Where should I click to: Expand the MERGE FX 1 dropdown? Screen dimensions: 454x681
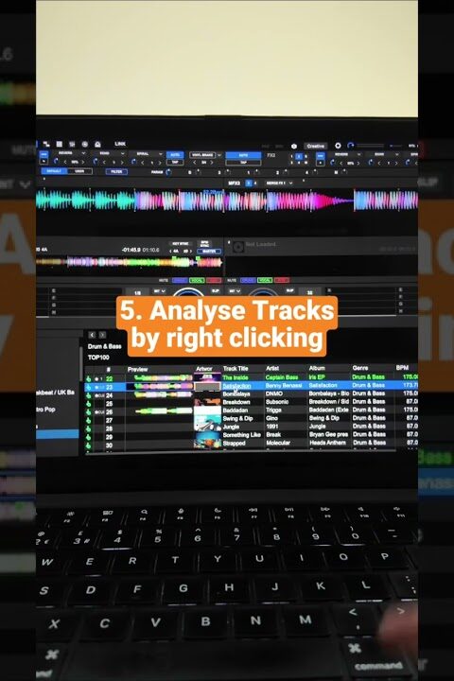coord(279,183)
